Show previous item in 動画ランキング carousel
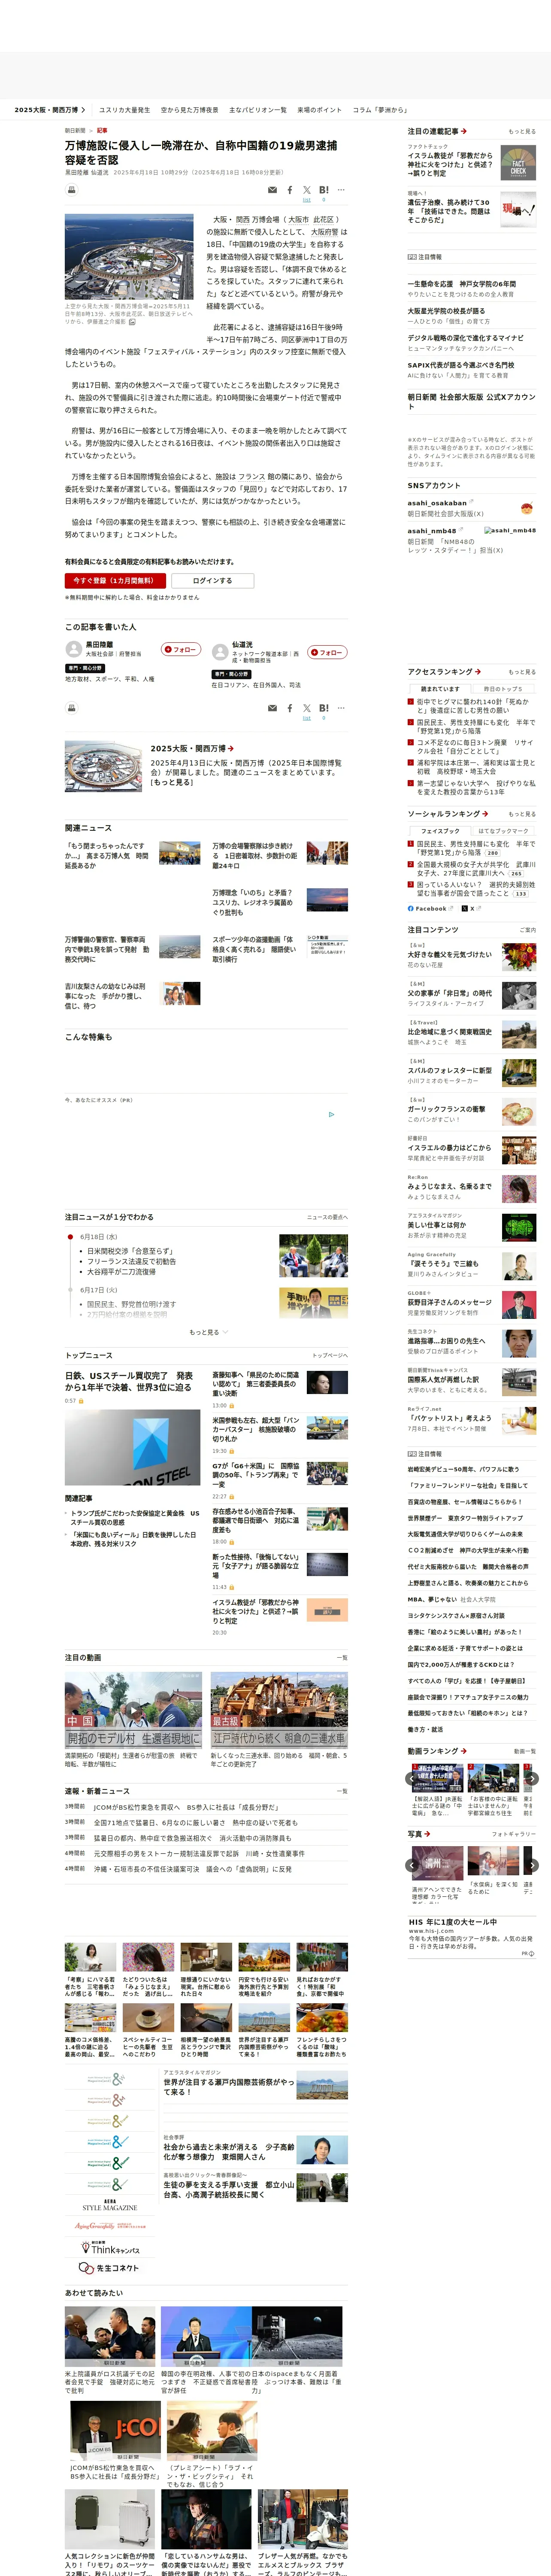Viewport: 551px width, 2576px height. pos(411,1779)
